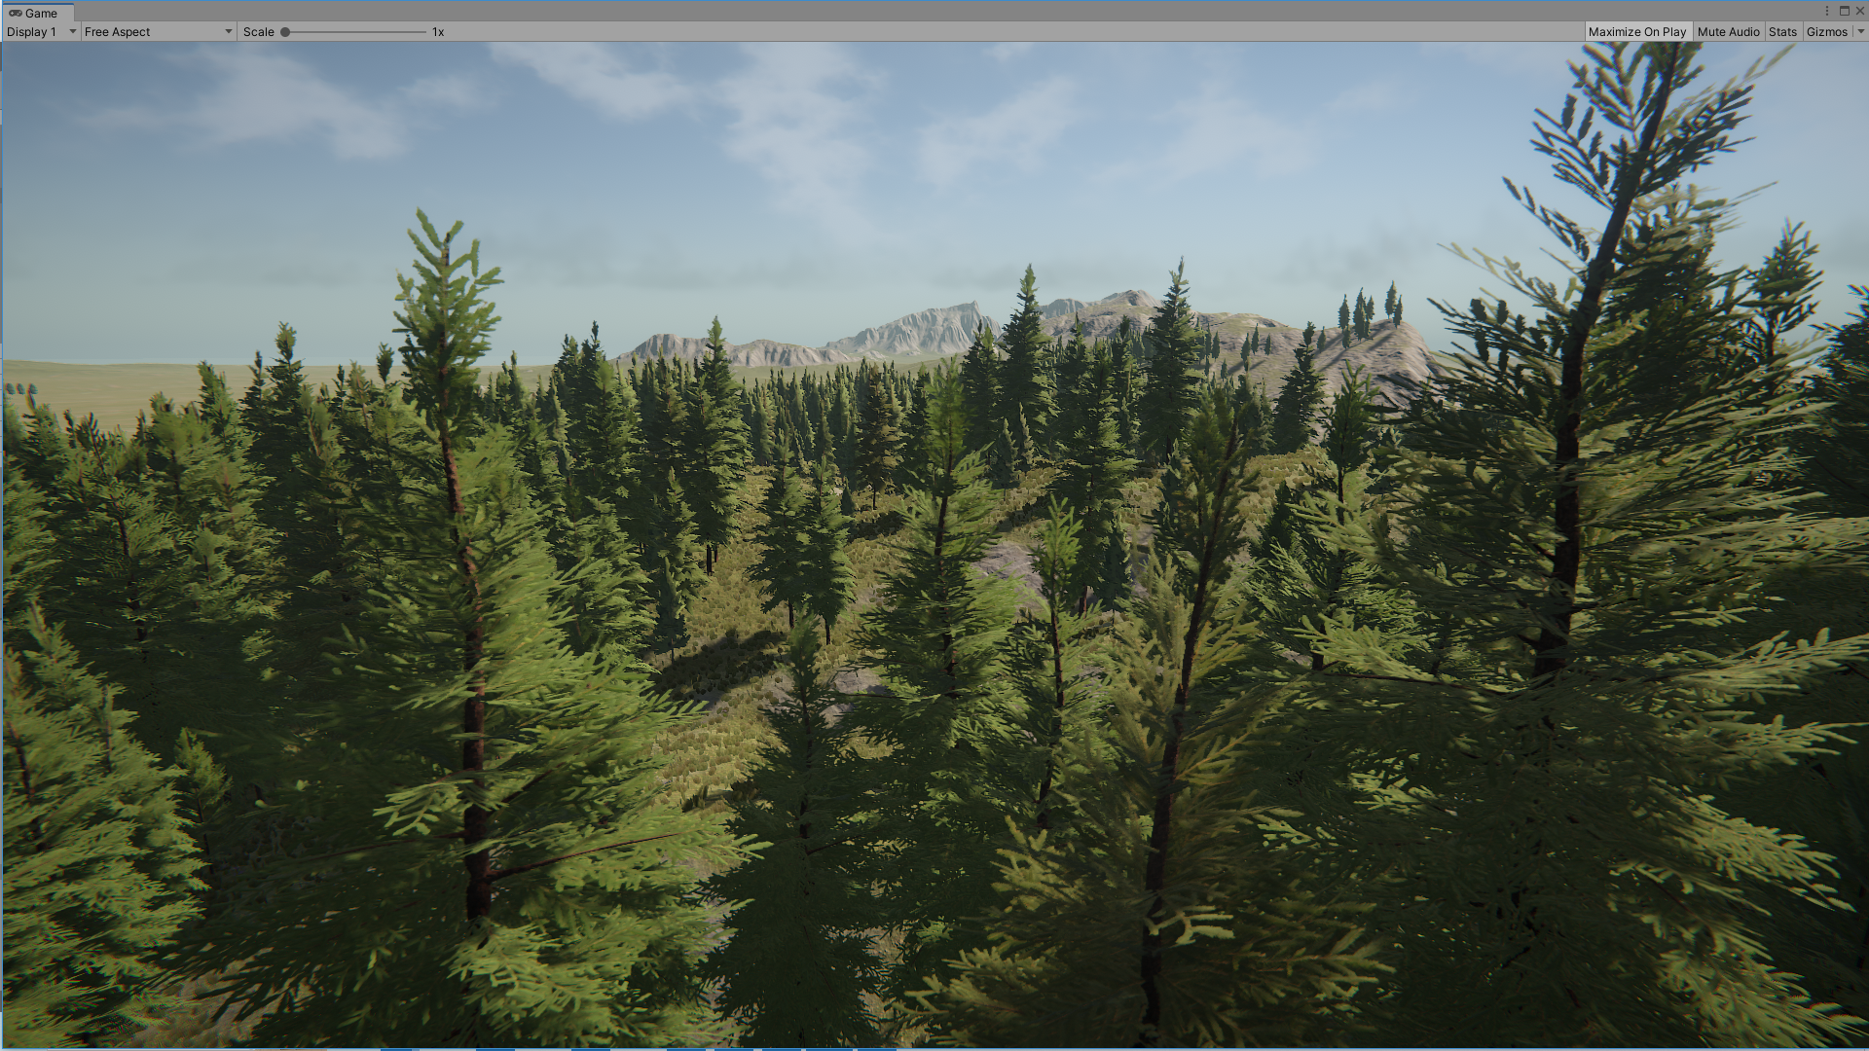The image size is (1869, 1051).
Task: Toggle Maximize On Play
Action: pos(1637,32)
